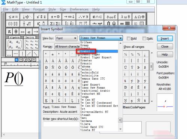Insert the vertical ellipsis symbol
This screenshot has height=139, width=187.
(x=22, y=53)
